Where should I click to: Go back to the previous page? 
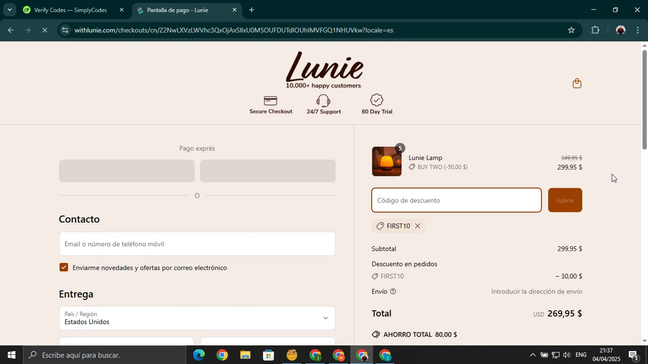pyautogui.click(x=11, y=30)
